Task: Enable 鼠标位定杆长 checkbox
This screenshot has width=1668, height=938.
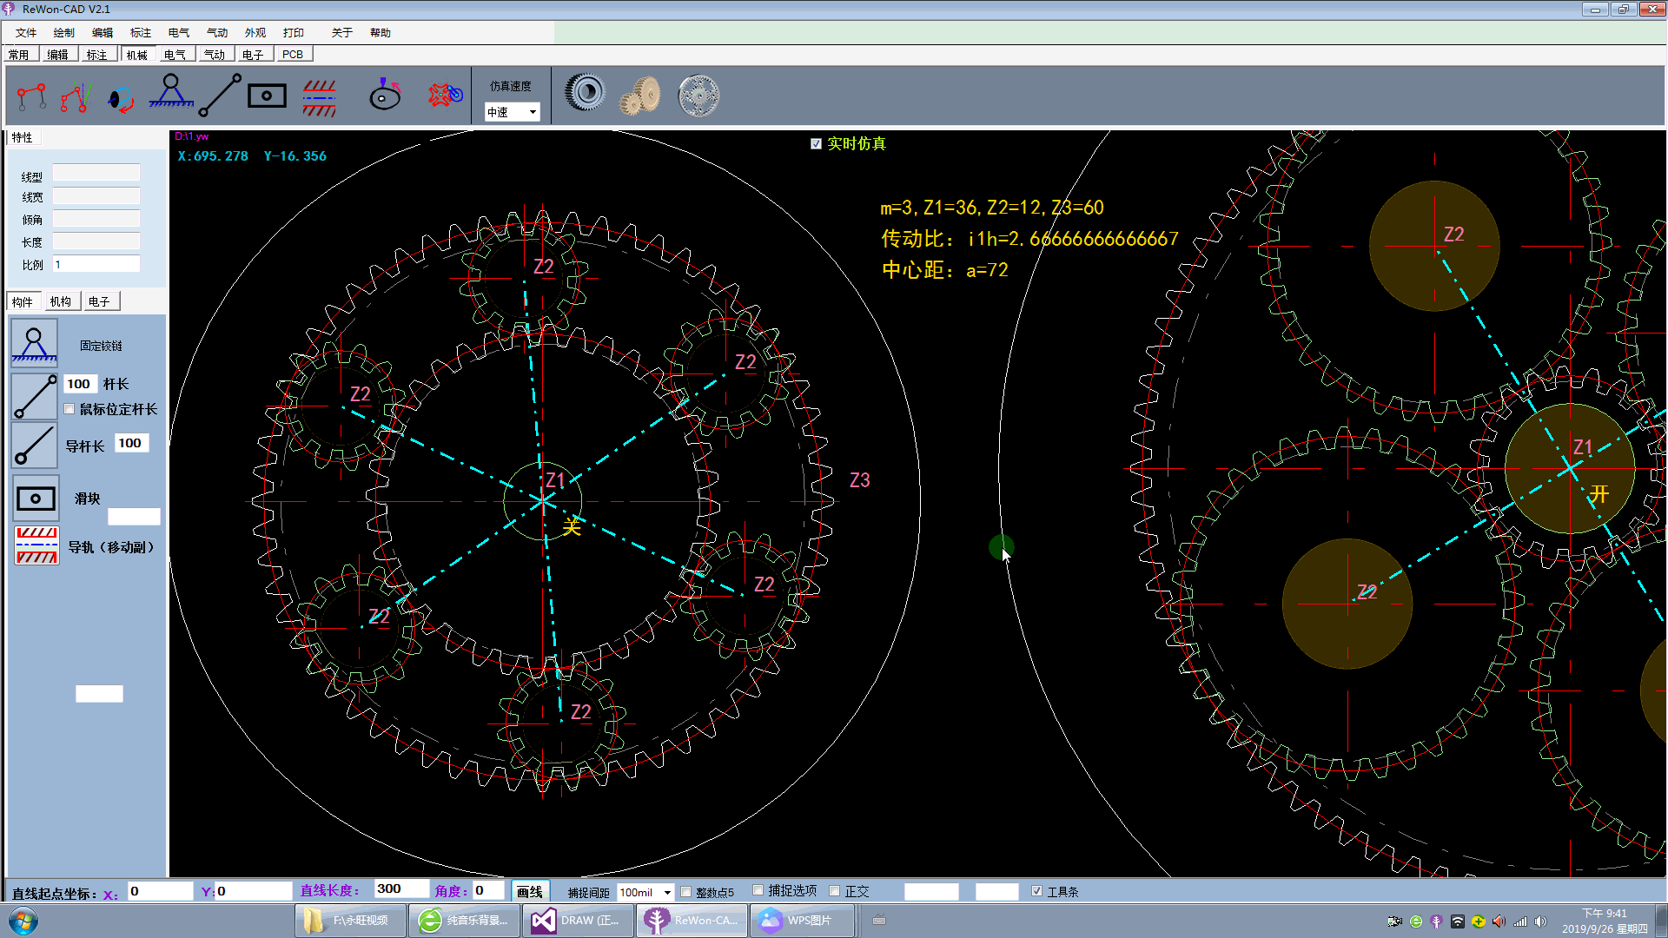Action: pyautogui.click(x=69, y=409)
